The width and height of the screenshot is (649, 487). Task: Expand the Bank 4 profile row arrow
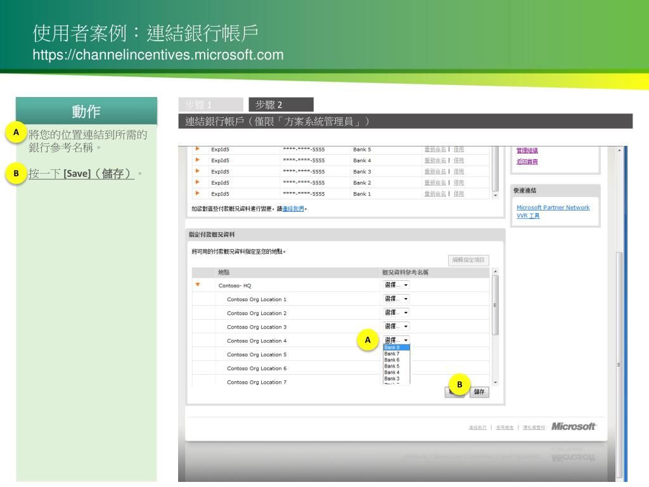(198, 160)
